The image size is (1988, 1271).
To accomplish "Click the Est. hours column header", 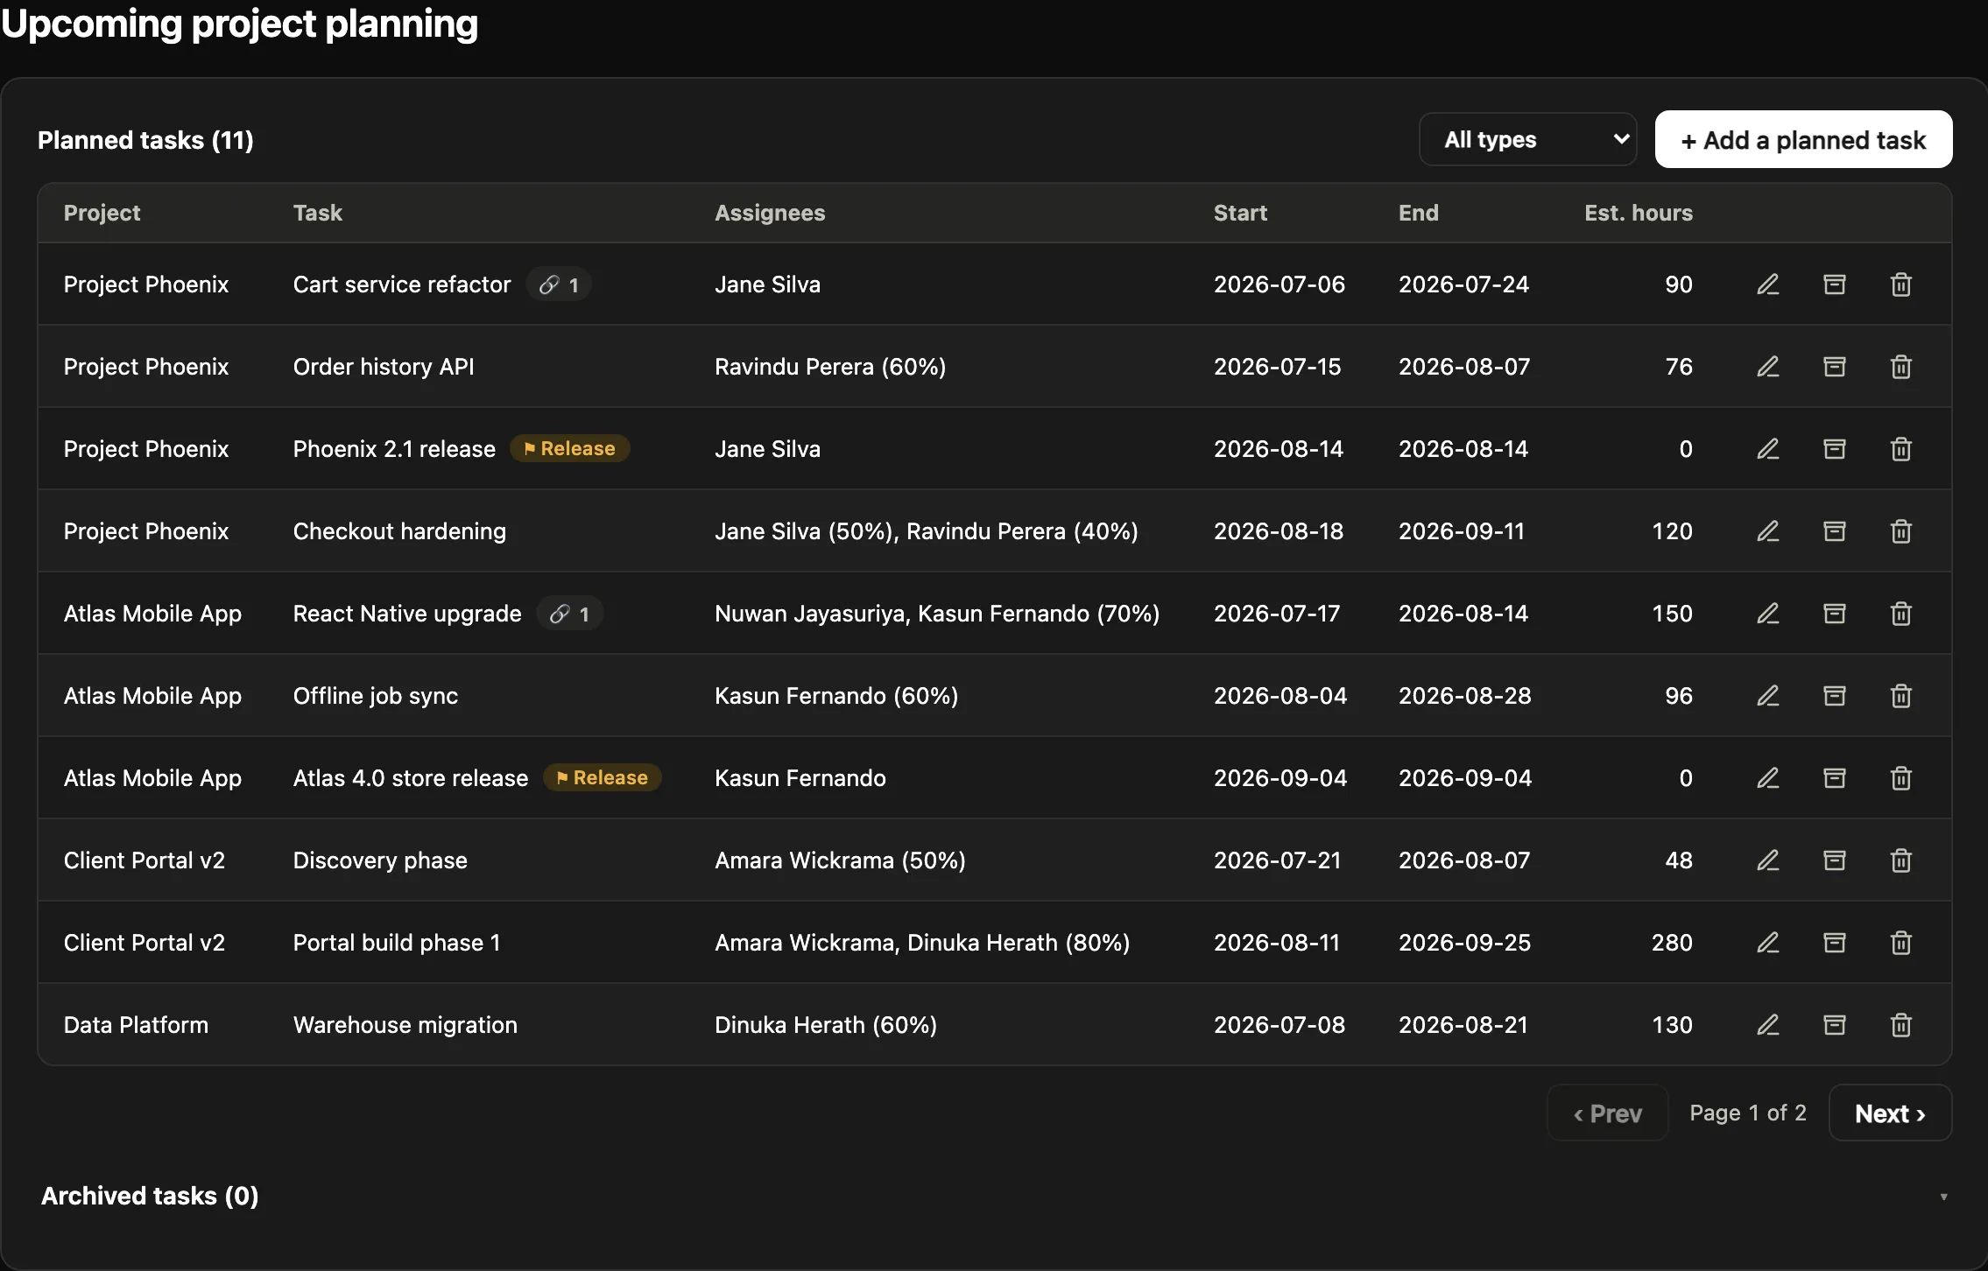I will [1639, 213].
